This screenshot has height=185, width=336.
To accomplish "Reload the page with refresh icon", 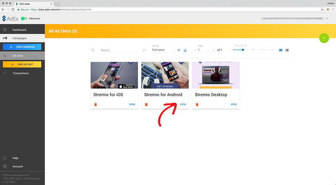I will pos(13,9).
